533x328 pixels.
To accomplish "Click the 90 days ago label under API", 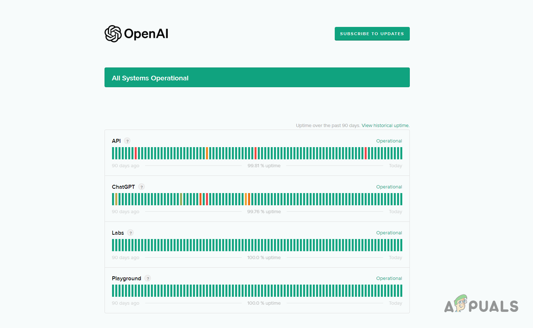I will pos(125,165).
